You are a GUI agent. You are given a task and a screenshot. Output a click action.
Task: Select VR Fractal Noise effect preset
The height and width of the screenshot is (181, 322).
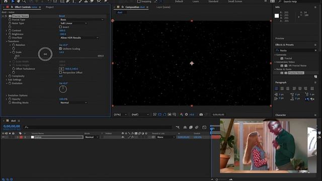coord(297,66)
